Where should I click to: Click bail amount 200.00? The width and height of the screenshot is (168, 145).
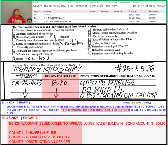(152, 14)
